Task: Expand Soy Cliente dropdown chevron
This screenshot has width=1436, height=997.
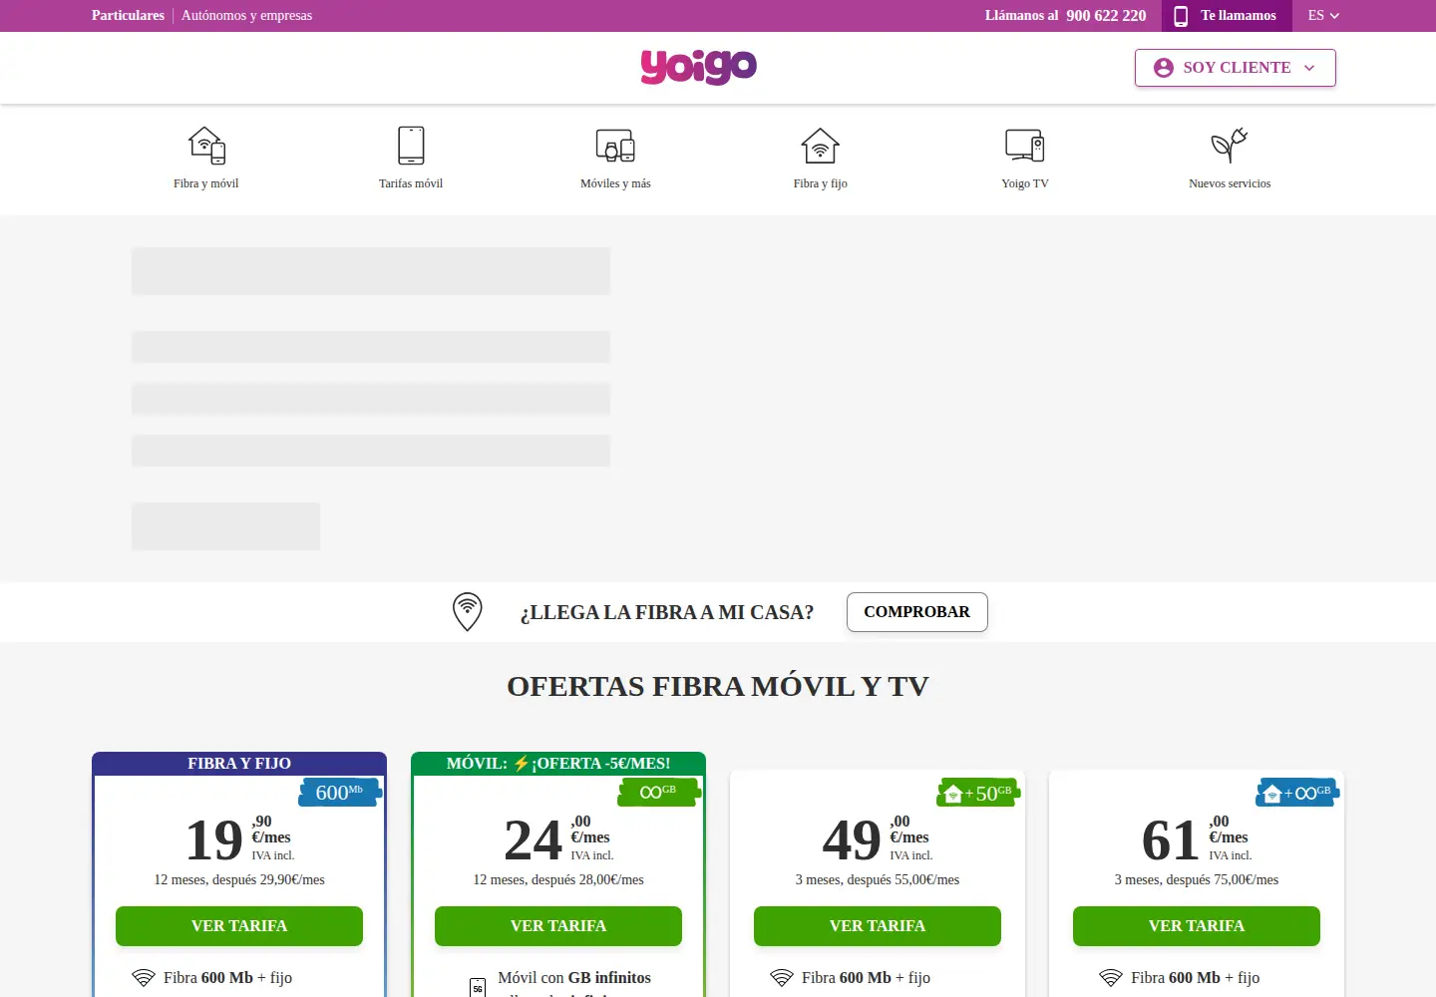Action: click(1309, 68)
